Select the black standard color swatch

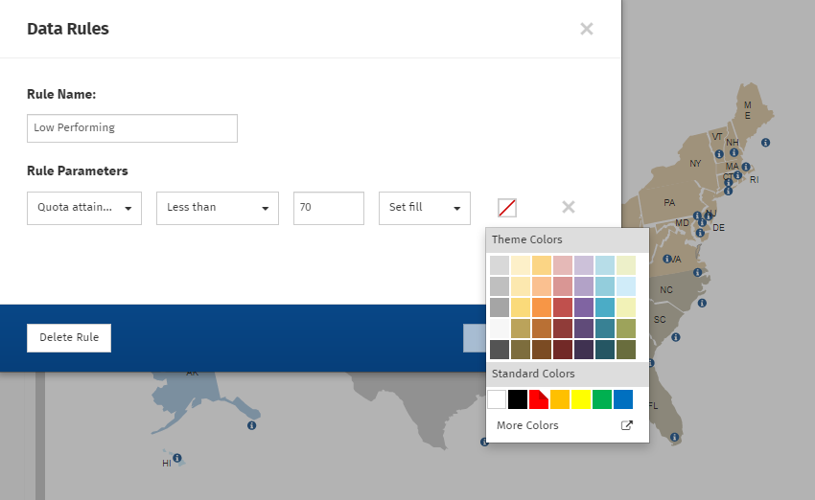click(x=518, y=399)
